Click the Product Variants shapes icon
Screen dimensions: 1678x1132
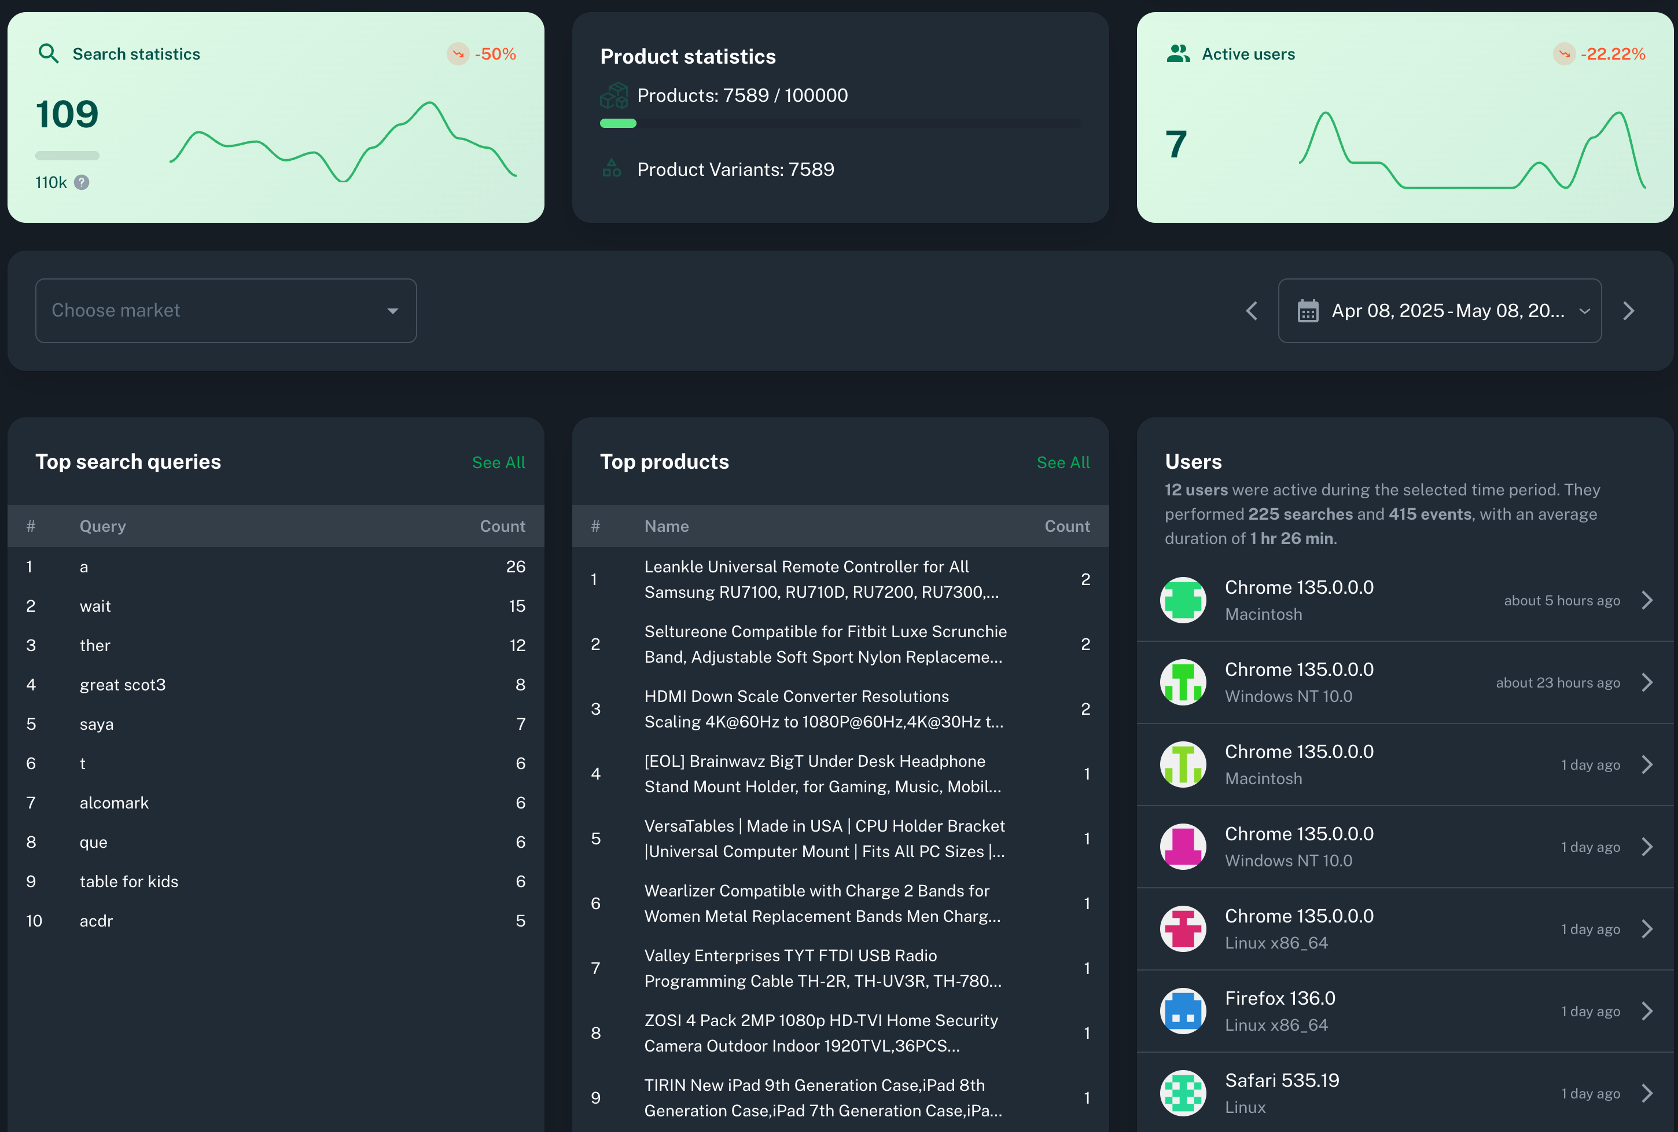point(612,170)
